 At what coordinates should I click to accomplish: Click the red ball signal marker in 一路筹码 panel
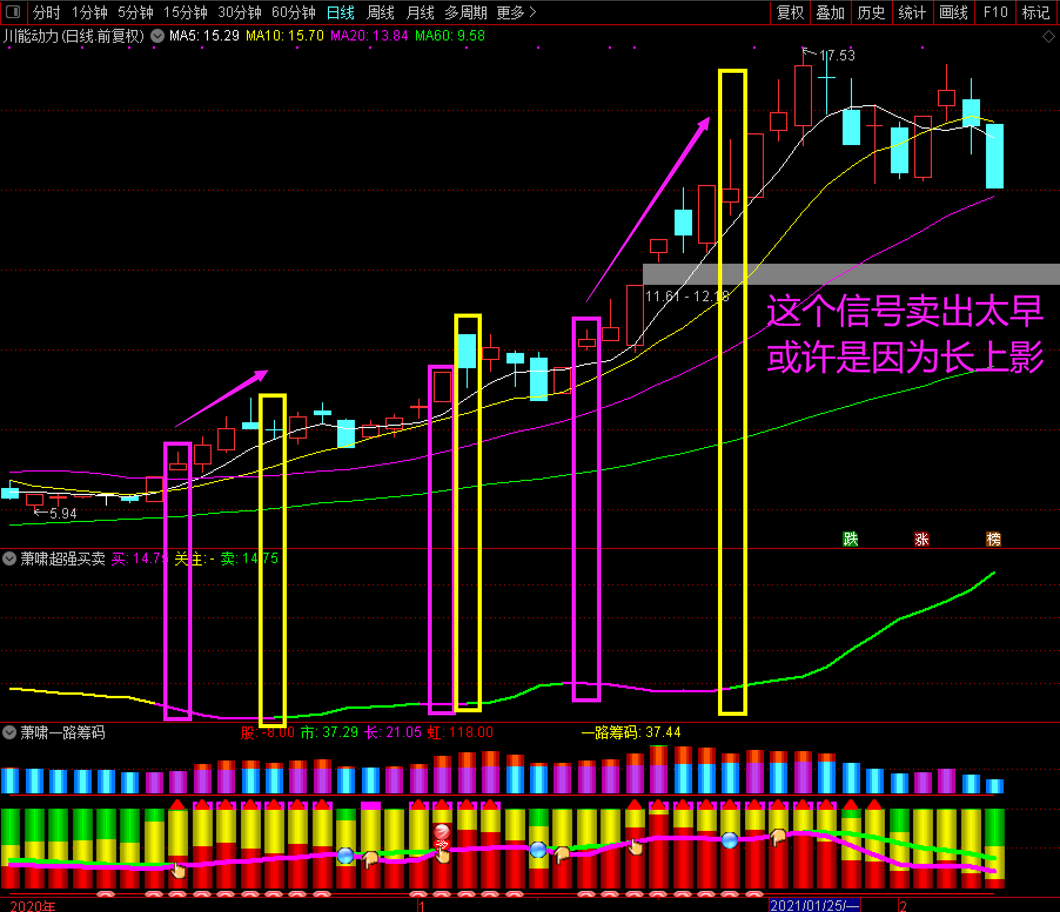(x=442, y=832)
